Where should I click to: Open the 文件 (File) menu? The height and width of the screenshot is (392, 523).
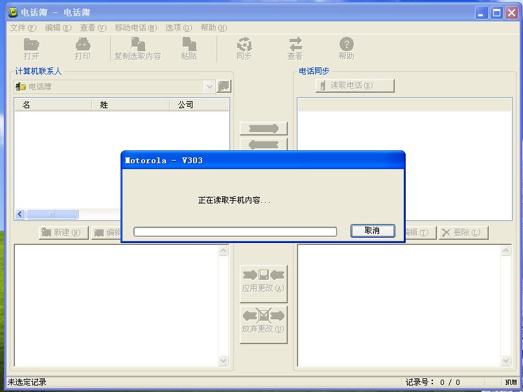click(23, 28)
